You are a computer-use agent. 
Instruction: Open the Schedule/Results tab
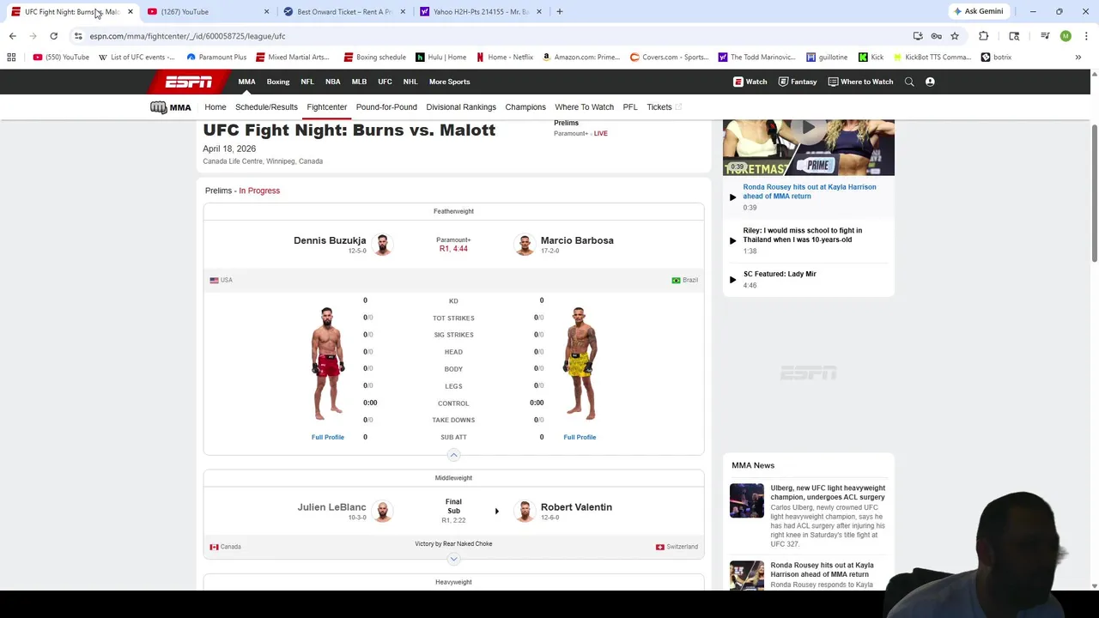click(266, 107)
